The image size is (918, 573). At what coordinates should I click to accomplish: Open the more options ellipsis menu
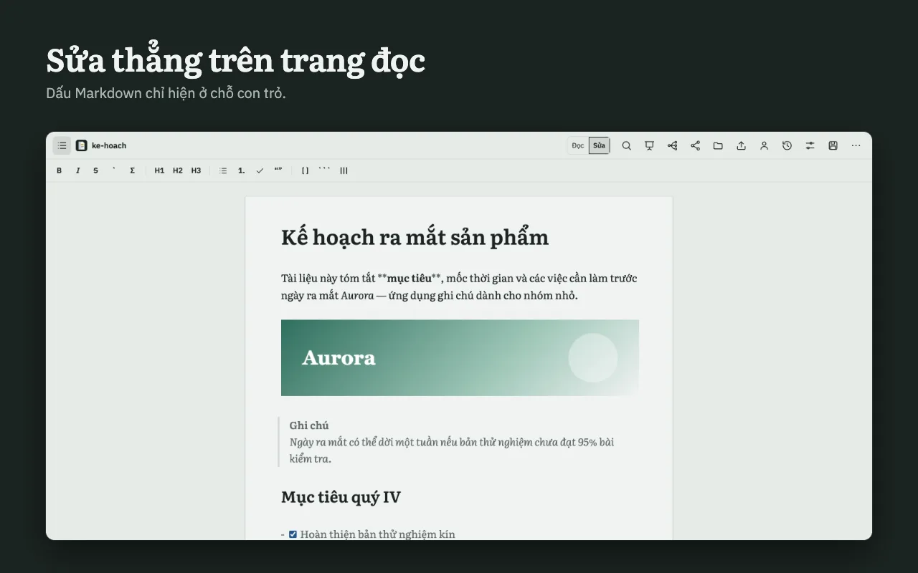tap(856, 145)
